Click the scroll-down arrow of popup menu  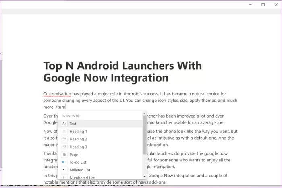click(x=144, y=176)
